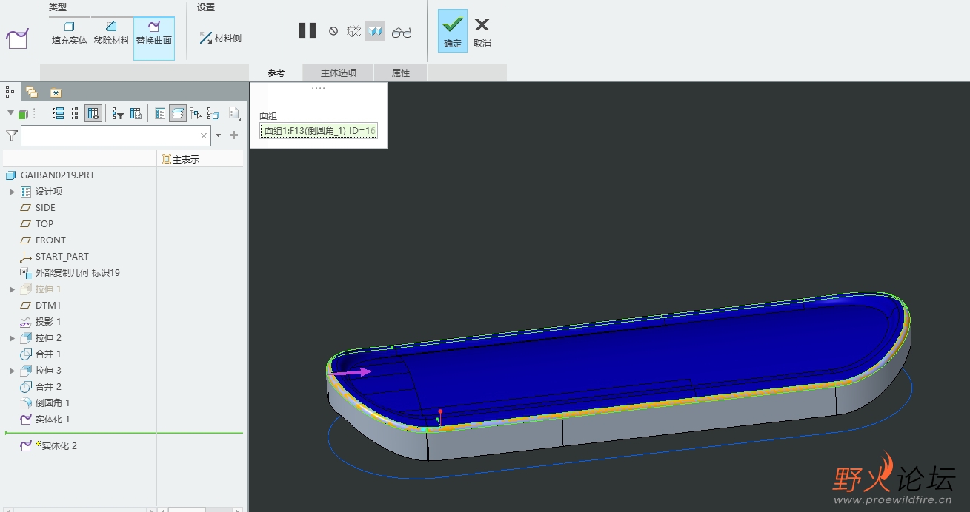Screen dimensions: 970x512
Task: Switch to the model tree tab icon
Action: click(x=10, y=92)
